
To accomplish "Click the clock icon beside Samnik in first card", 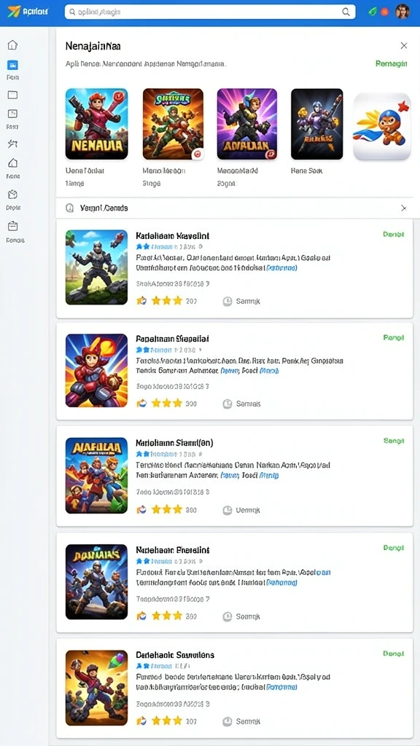I will (x=227, y=301).
